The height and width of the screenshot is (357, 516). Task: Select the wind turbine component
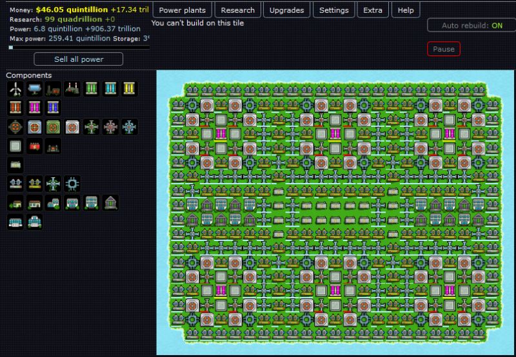click(15, 89)
